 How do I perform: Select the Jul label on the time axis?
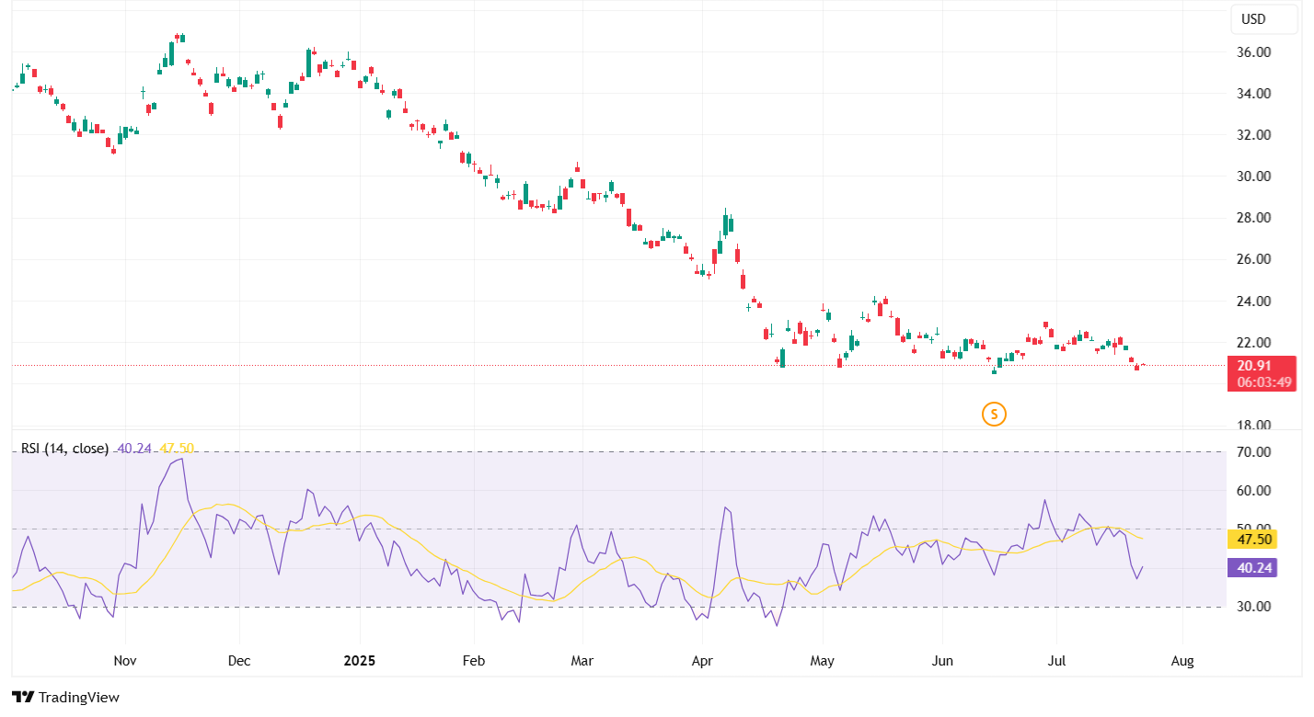1056,661
